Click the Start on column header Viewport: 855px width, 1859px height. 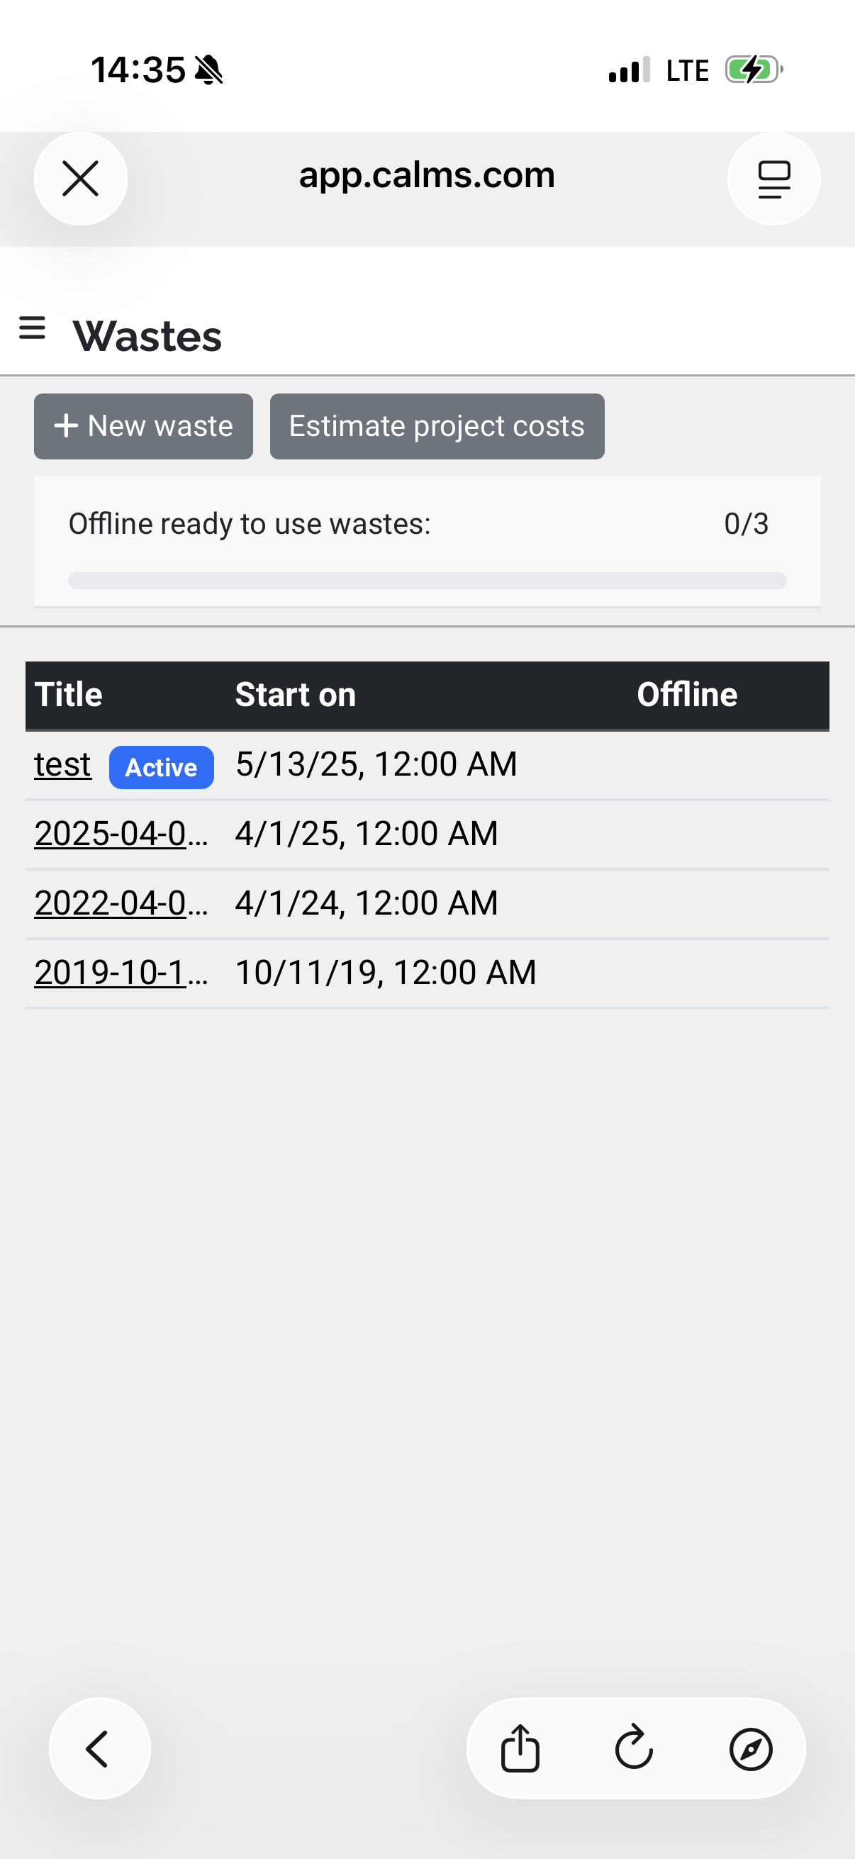click(295, 695)
